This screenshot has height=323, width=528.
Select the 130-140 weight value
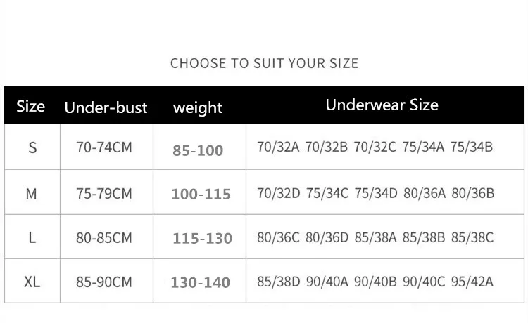coord(201,282)
